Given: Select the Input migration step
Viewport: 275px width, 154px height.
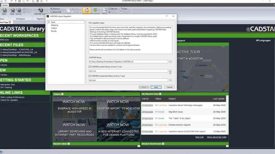Looking at the screenshot, I should tap(53, 22).
